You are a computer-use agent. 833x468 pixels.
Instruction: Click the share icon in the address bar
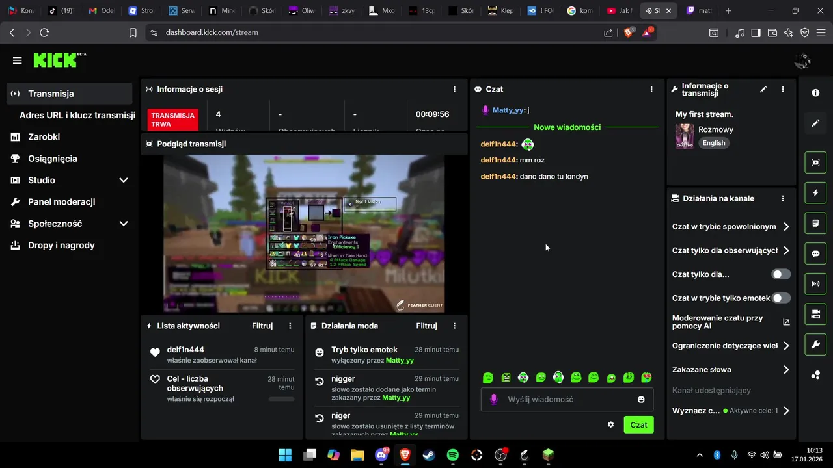[608, 32]
